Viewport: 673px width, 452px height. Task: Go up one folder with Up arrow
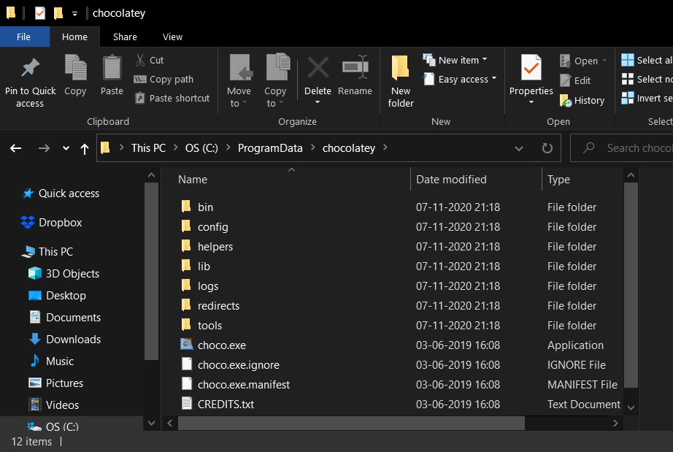[x=85, y=148]
